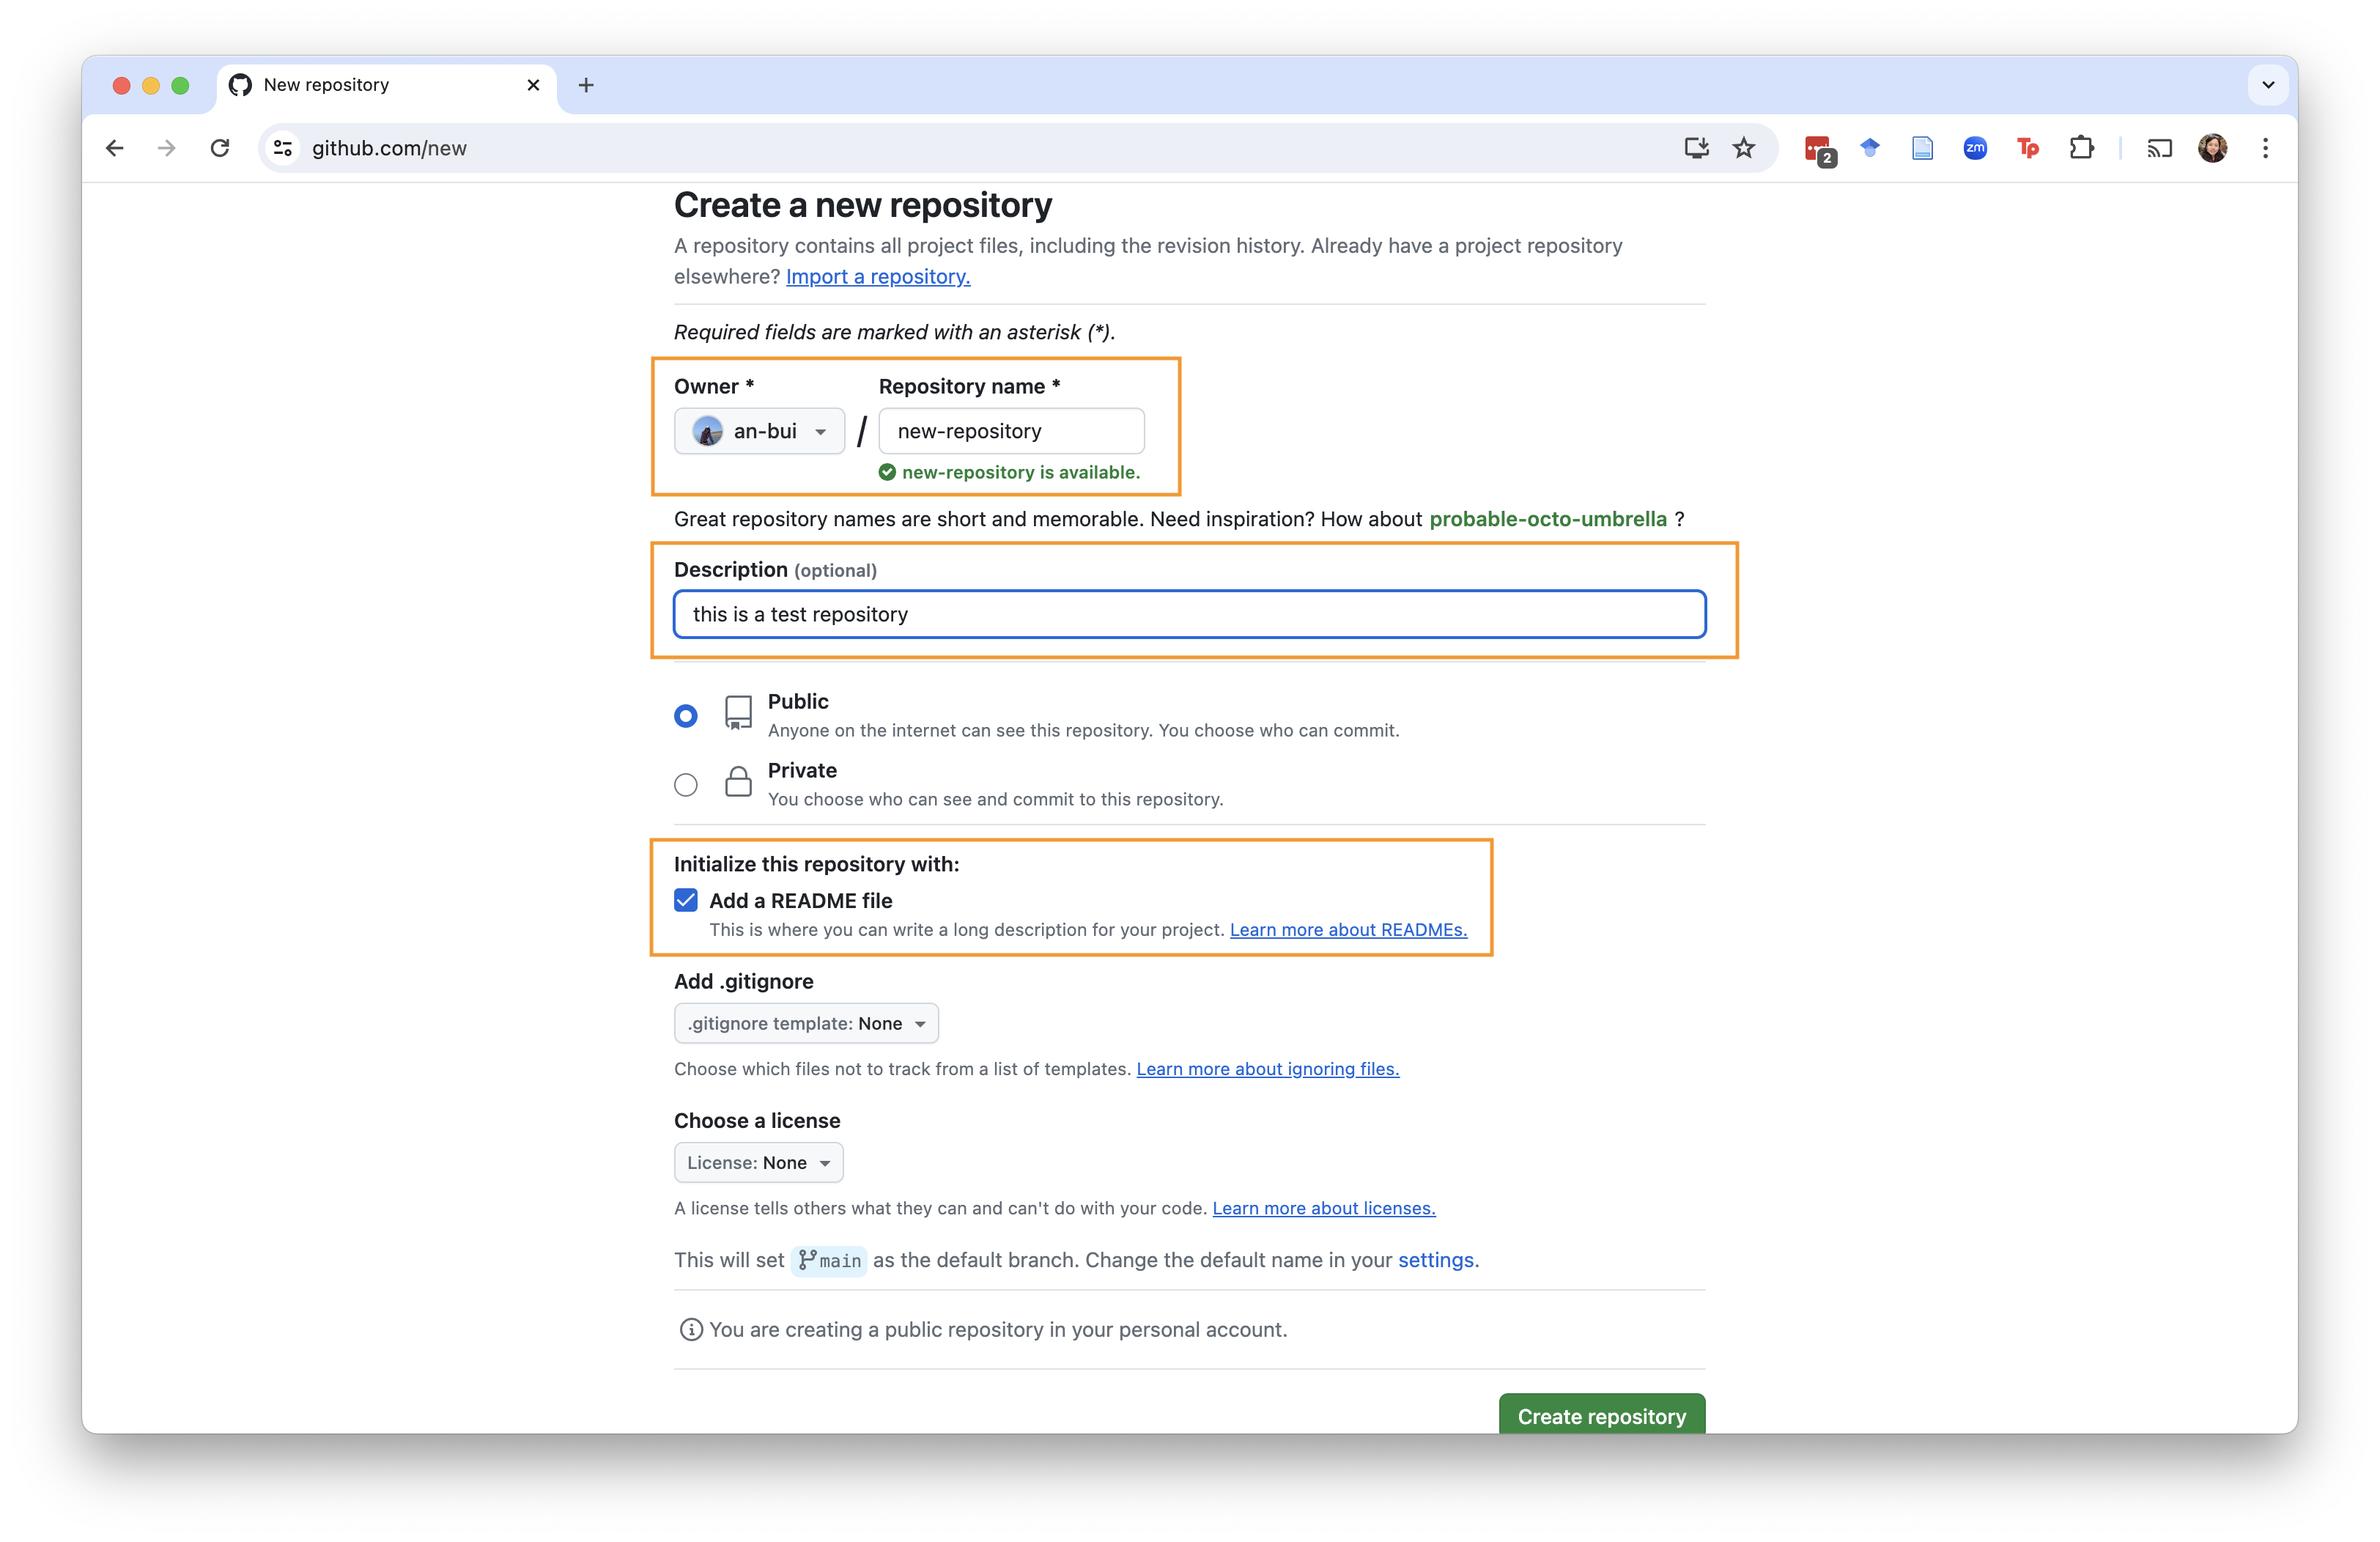The image size is (2380, 1542).
Task: Open the Import a repository link
Action: click(877, 277)
